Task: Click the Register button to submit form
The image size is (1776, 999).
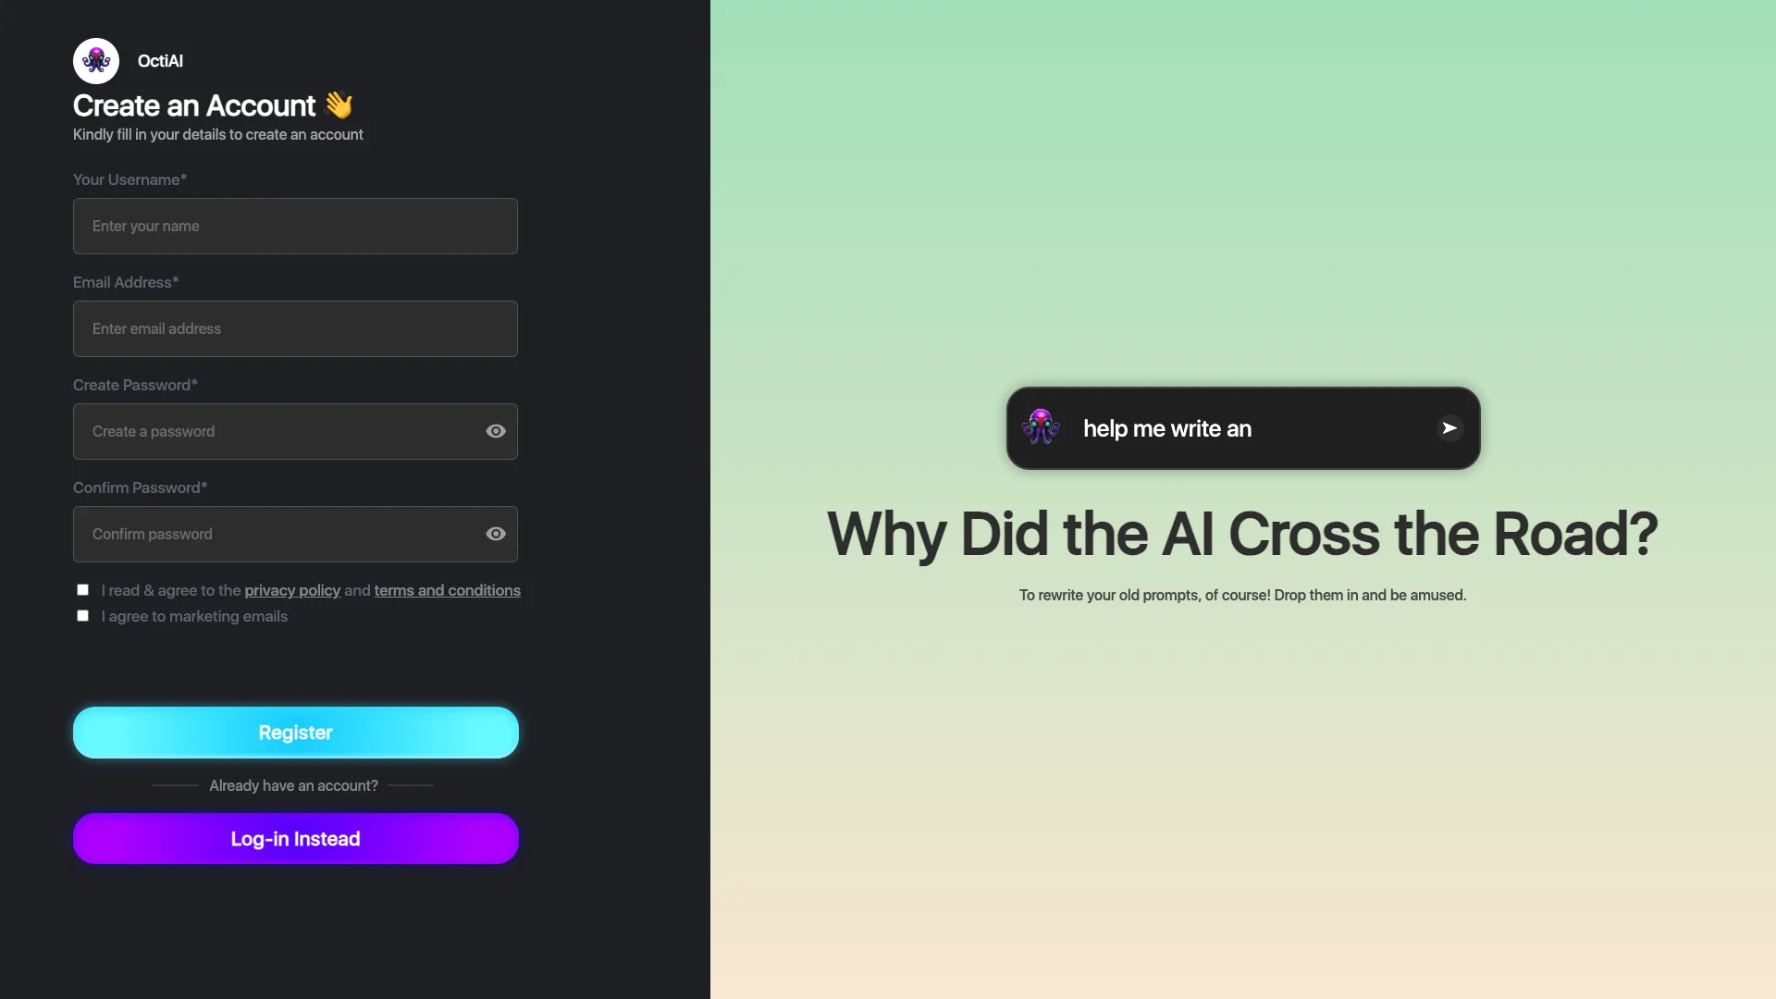Action: point(295,732)
